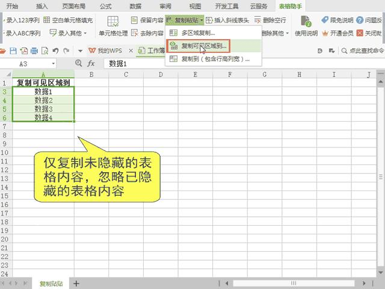Open the 单元格处理 tool
The width and height of the screenshot is (385, 289).
[113, 26]
